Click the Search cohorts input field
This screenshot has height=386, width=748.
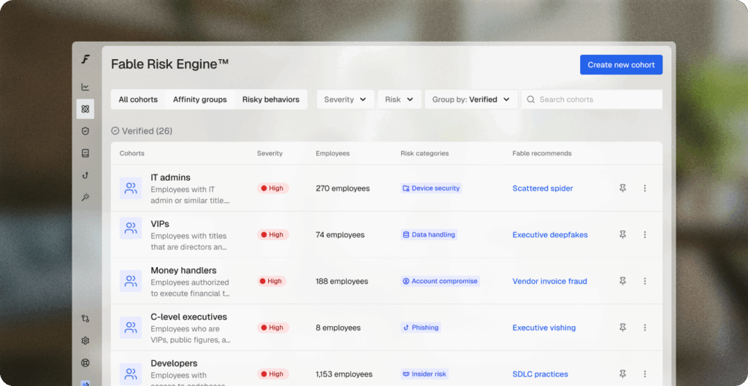[x=592, y=99]
